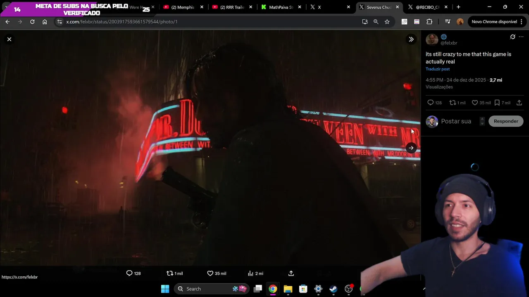The width and height of the screenshot is (529, 297).
Task: Open File Explorer from taskbar
Action: click(288, 289)
